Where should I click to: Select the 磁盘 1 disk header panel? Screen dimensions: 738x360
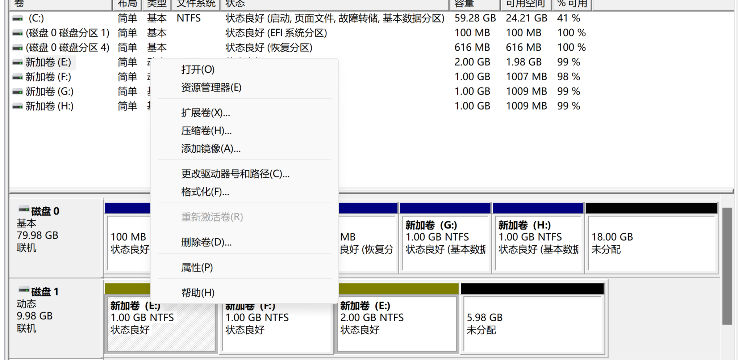click(x=56, y=319)
